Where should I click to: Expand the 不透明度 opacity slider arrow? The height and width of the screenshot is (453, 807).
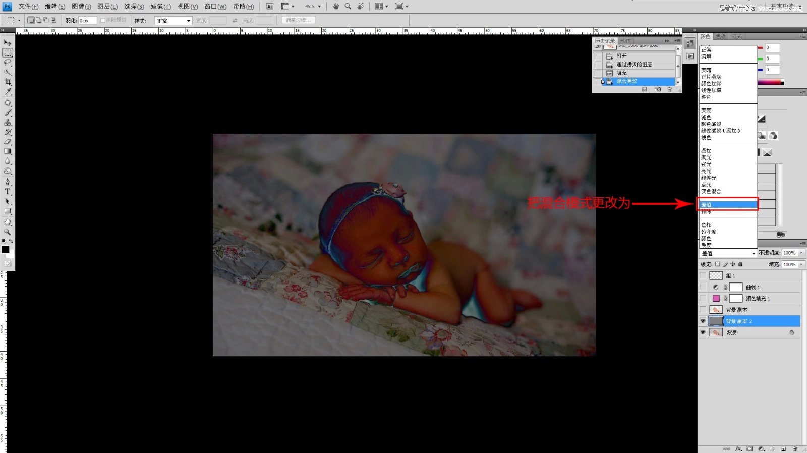[x=801, y=253]
